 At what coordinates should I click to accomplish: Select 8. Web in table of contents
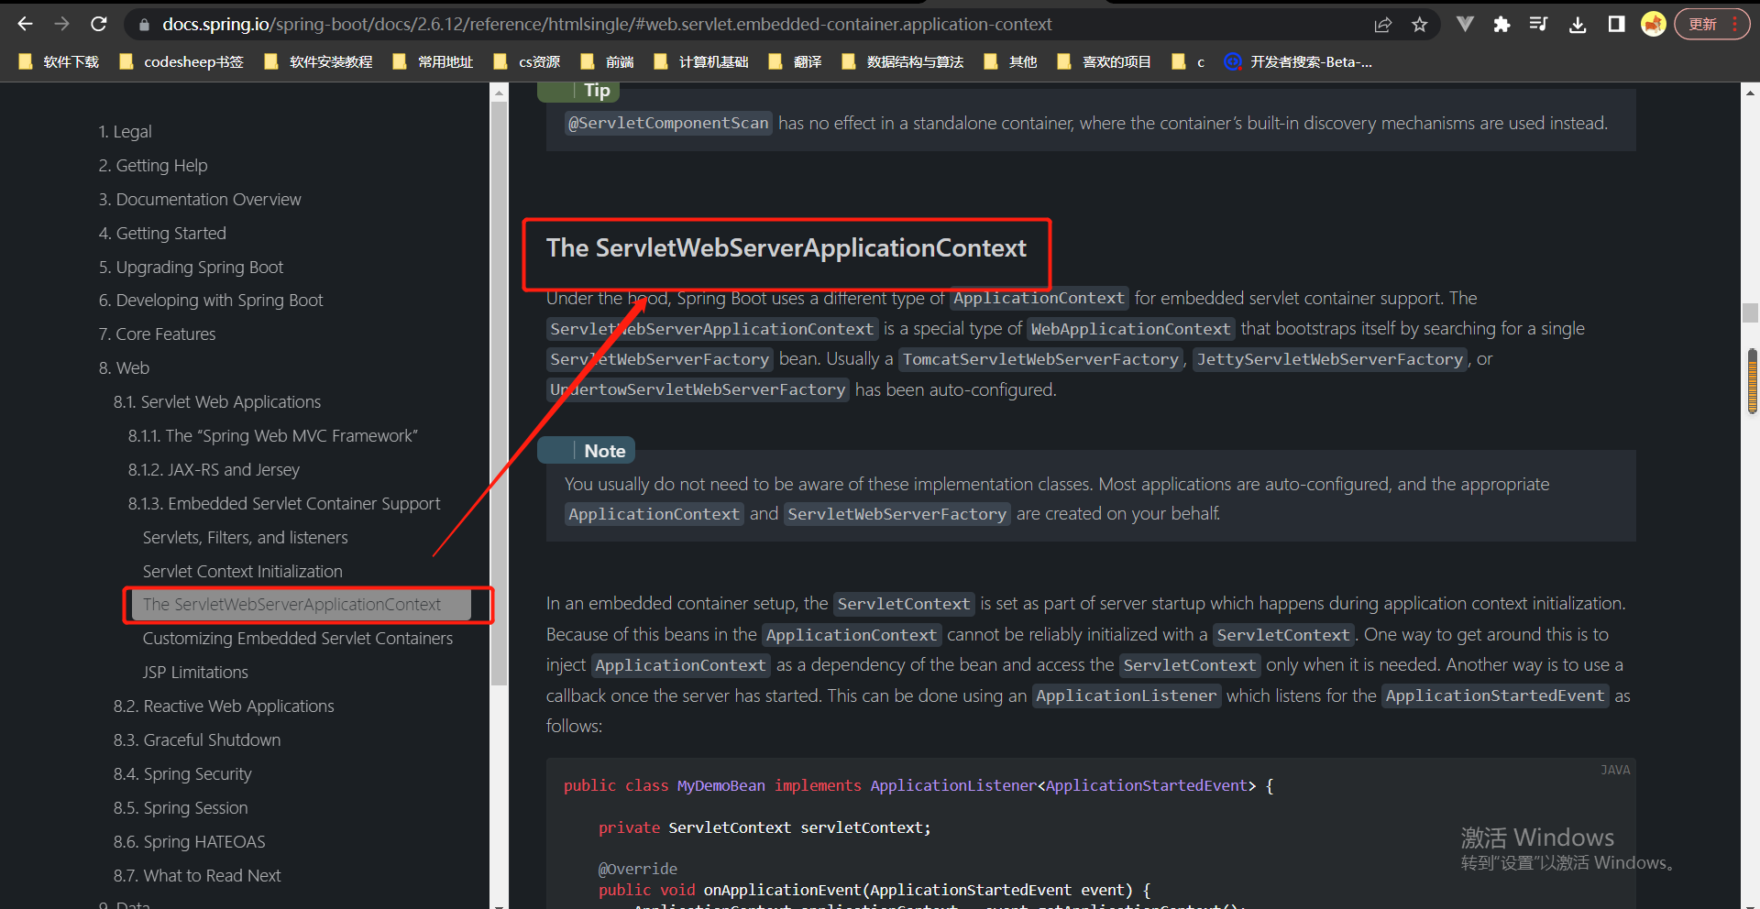(x=124, y=368)
